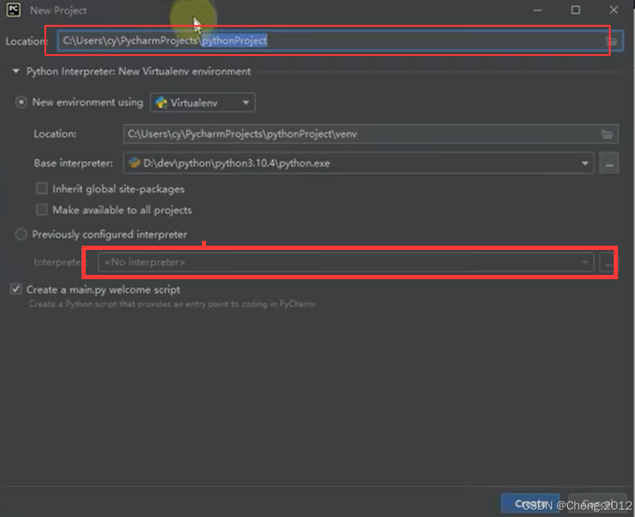635x517 pixels.
Task: Enable Make available to all projects
Action: point(42,210)
